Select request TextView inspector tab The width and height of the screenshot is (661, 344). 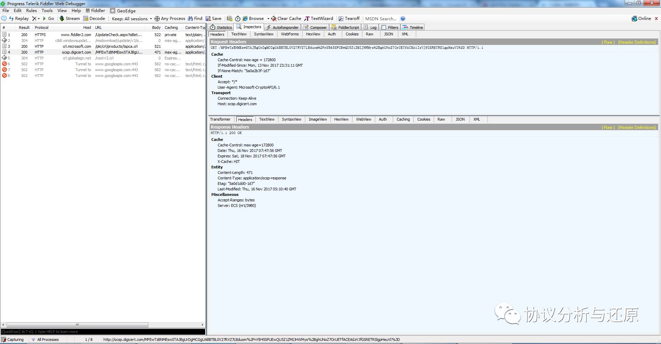(x=239, y=34)
